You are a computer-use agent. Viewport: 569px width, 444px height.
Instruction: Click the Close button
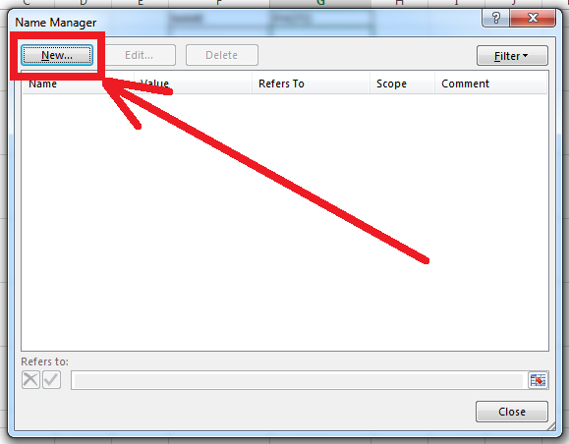512,412
